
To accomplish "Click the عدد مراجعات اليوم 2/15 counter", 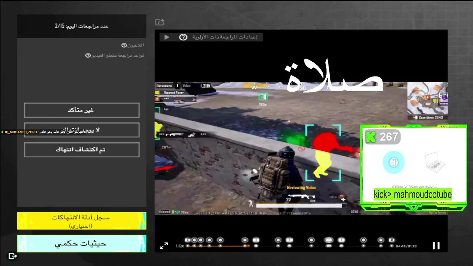I will pyautogui.click(x=82, y=26).
